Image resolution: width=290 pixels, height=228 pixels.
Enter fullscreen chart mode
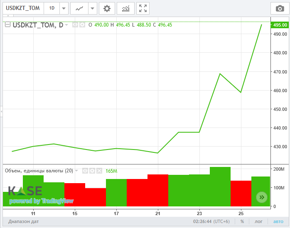[x=143, y=8]
